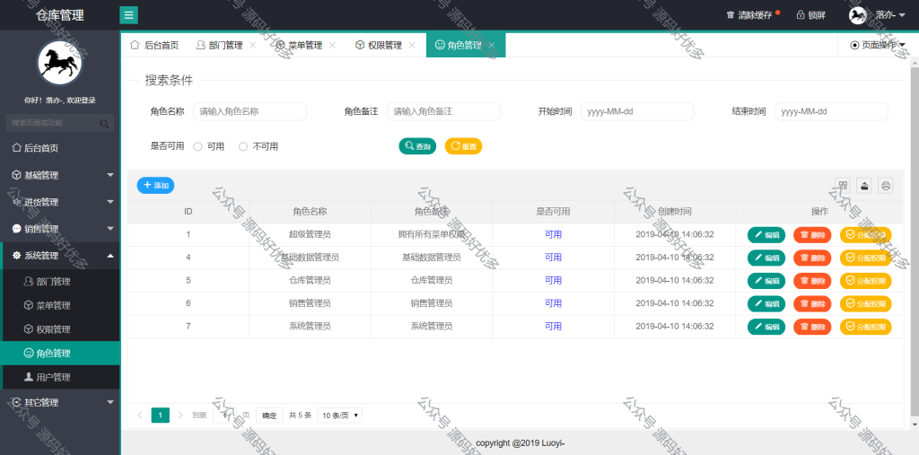Go to previous page arrow in pagination
919x455 pixels.
tap(139, 416)
